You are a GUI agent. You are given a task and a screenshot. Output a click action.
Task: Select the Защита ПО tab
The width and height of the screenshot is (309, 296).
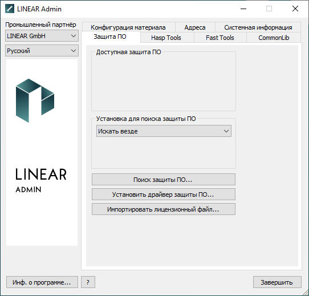pos(110,37)
